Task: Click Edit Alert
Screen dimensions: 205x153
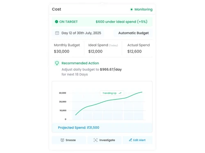Action: coord(138,140)
